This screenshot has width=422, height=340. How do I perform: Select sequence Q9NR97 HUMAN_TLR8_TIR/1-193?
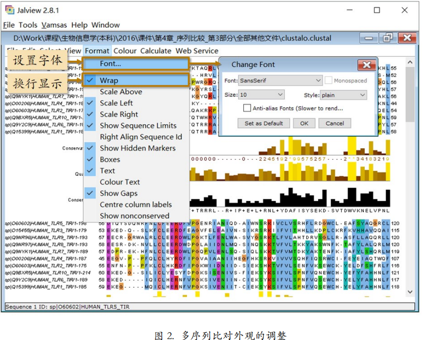tap(46, 245)
